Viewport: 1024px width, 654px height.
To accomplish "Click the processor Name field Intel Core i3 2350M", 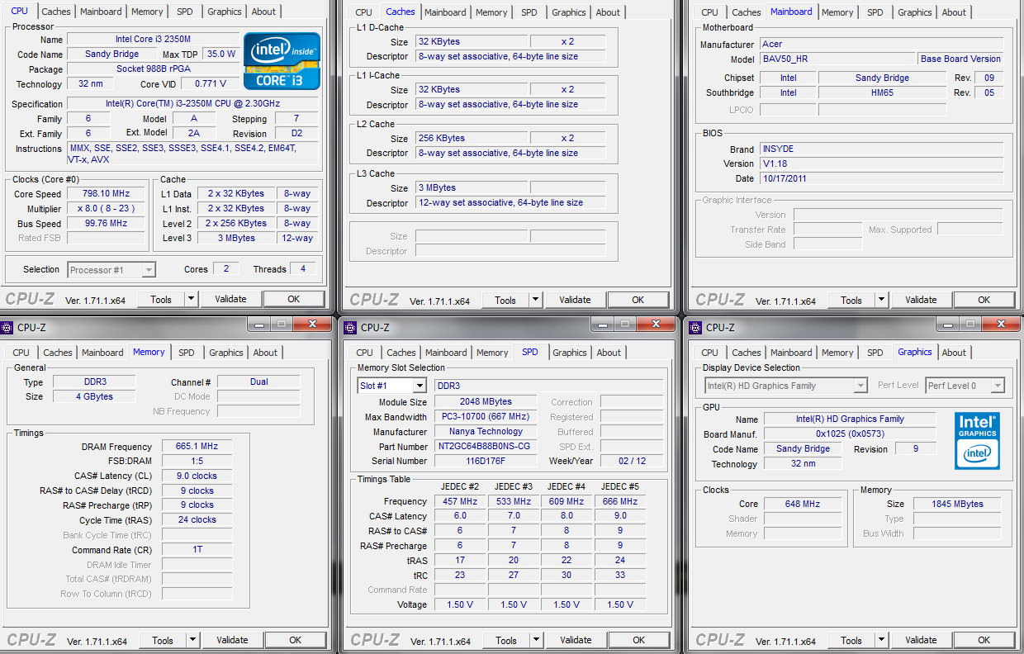I will click(x=154, y=39).
